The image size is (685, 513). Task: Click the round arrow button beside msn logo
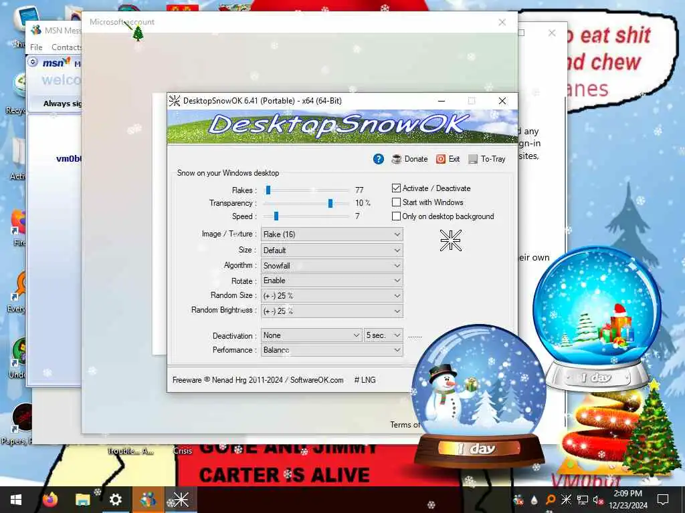(33, 62)
